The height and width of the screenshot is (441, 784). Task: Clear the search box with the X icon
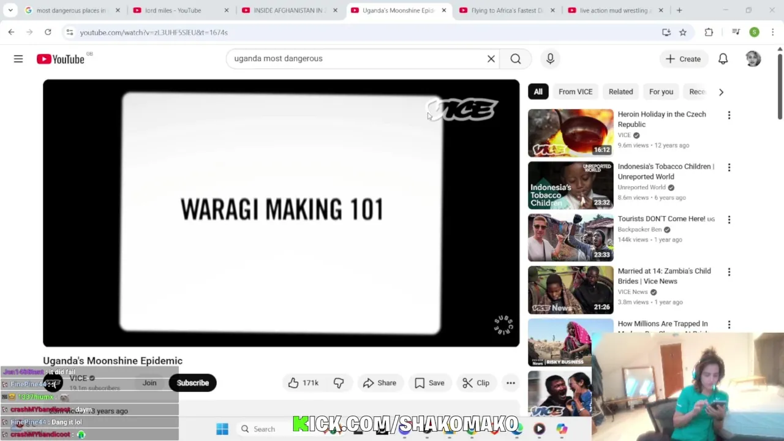(491, 59)
